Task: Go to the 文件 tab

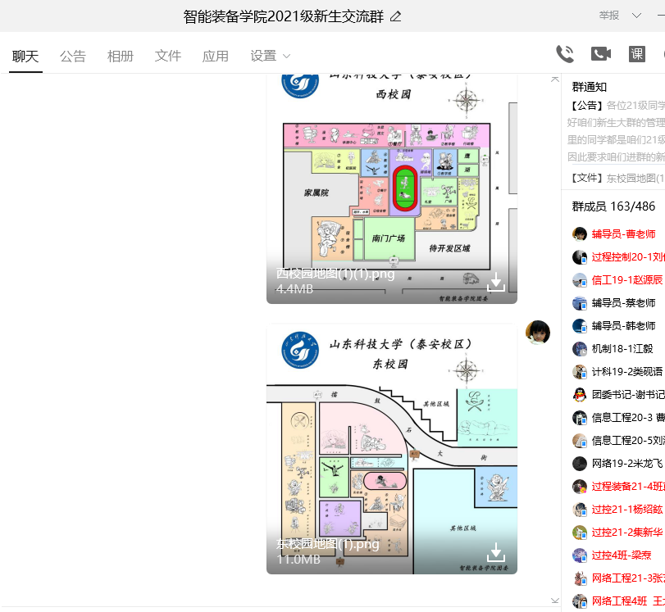Action: coord(168,56)
